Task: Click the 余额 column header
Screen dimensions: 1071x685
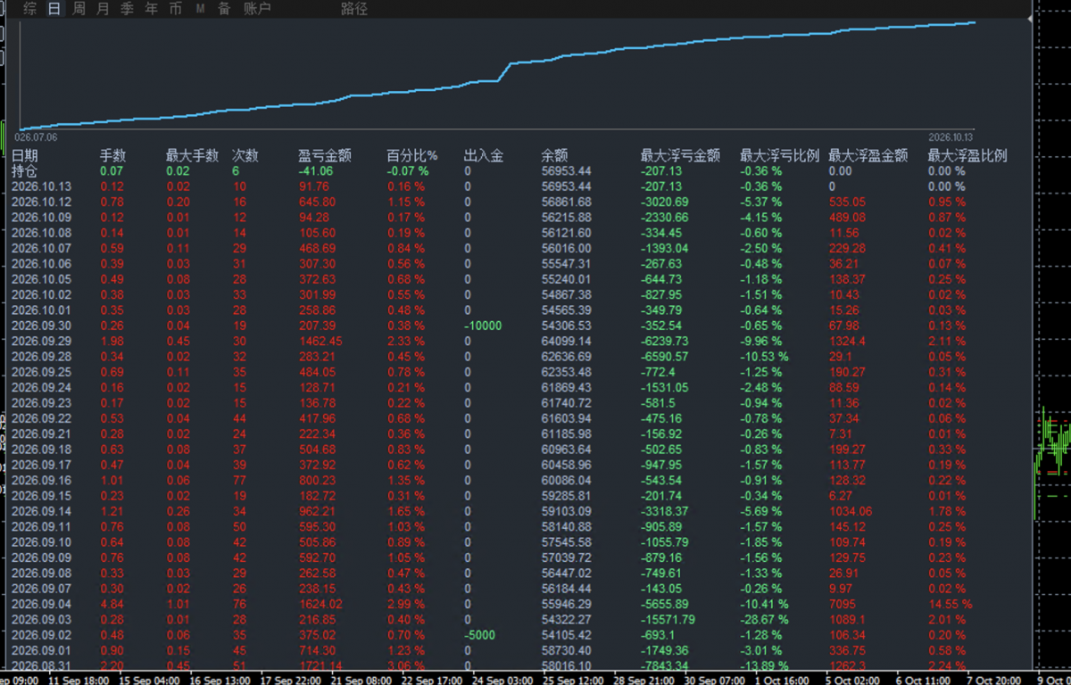Action: (x=554, y=155)
